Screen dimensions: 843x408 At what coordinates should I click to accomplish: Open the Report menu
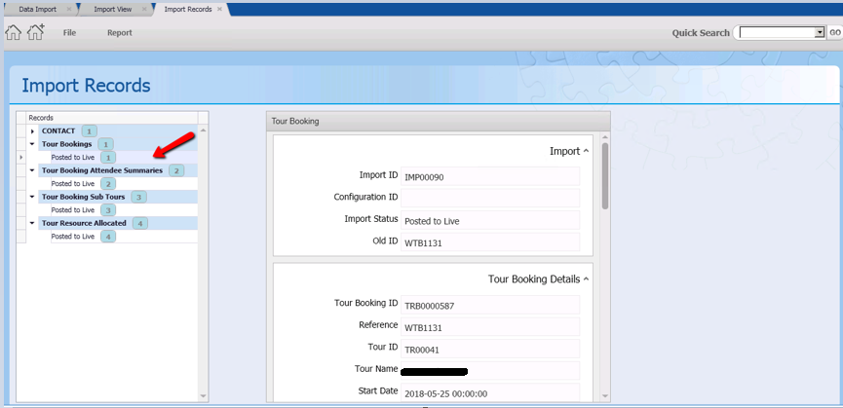coord(120,33)
